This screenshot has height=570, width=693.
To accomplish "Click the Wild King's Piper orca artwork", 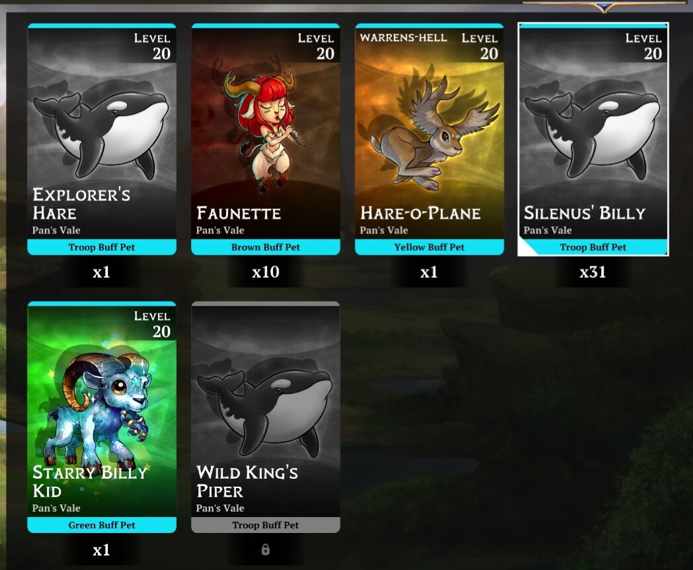I will pos(265,409).
